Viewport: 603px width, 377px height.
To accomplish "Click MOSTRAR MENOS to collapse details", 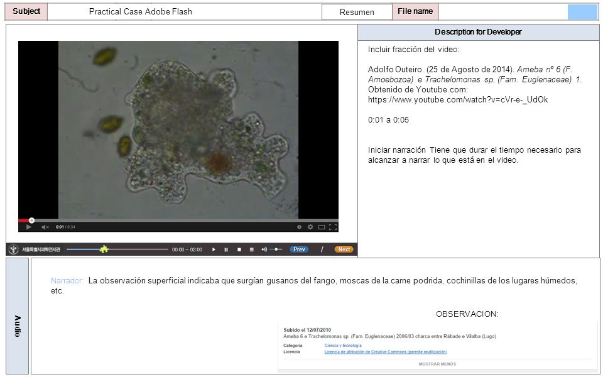I will click(437, 364).
